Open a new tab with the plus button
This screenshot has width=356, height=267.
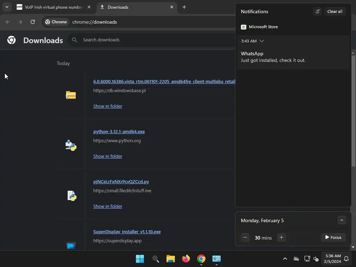click(x=184, y=7)
